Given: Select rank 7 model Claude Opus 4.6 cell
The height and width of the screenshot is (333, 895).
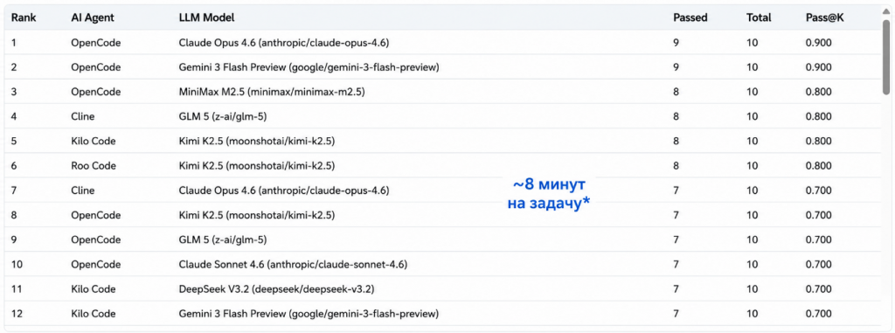Looking at the screenshot, I should tap(284, 191).
